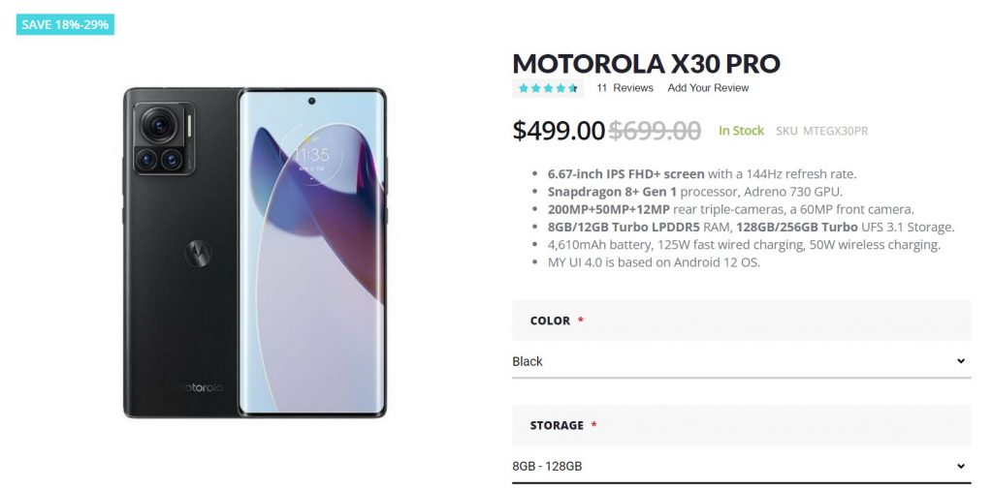Click the rear camera module in product photo
Image resolution: width=993 pixels, height=490 pixels.
[165, 139]
